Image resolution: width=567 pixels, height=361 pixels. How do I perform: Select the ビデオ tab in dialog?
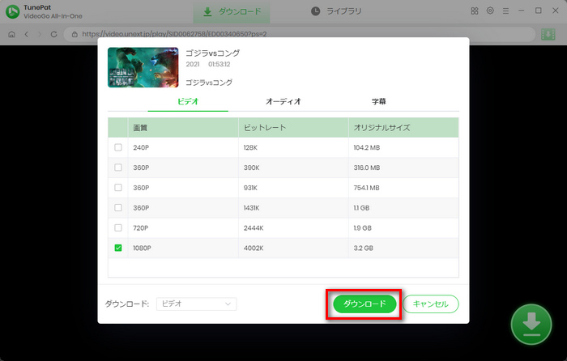188,101
